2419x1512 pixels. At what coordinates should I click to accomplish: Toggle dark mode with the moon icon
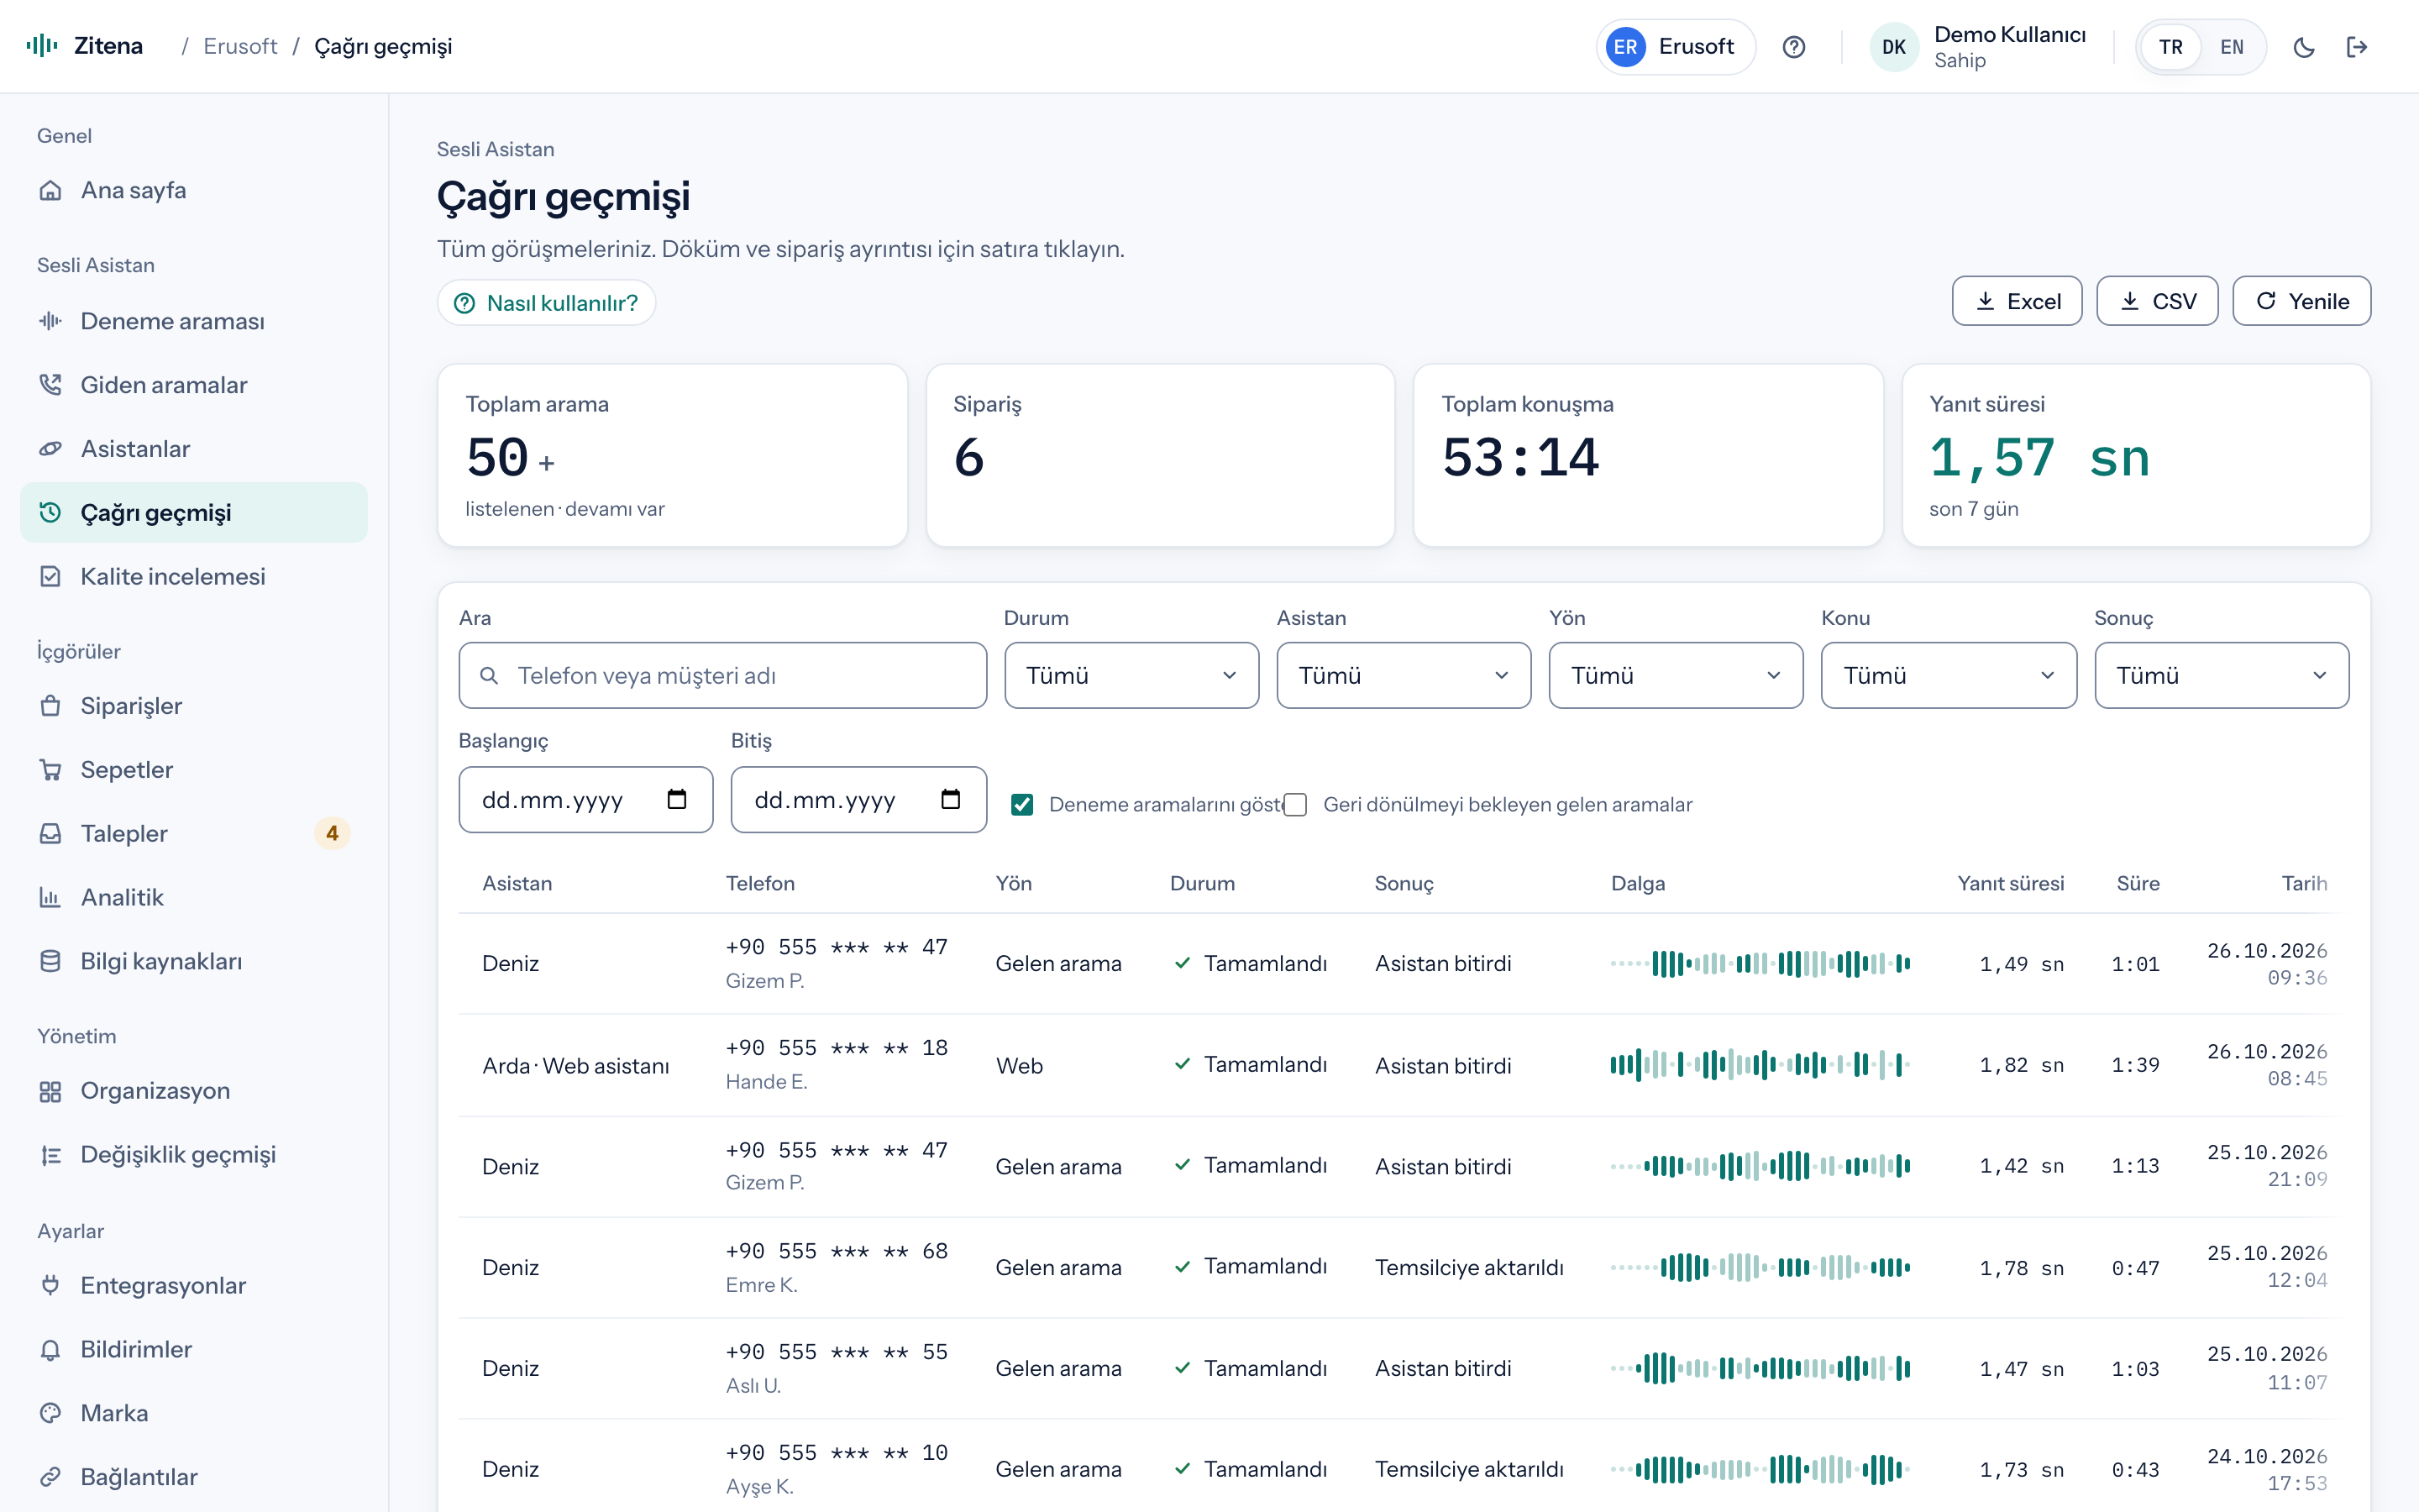click(2303, 47)
